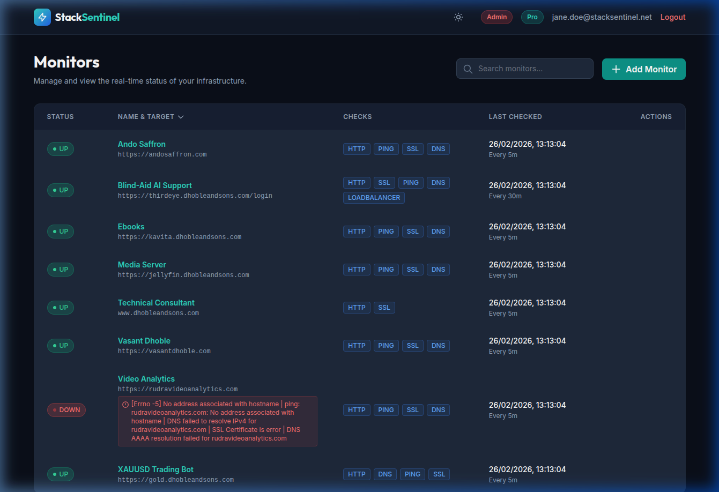Image resolution: width=719 pixels, height=492 pixels.
Task: Click the DNS tag in XAUUSD Trading Bot row
Action: [x=386, y=474]
